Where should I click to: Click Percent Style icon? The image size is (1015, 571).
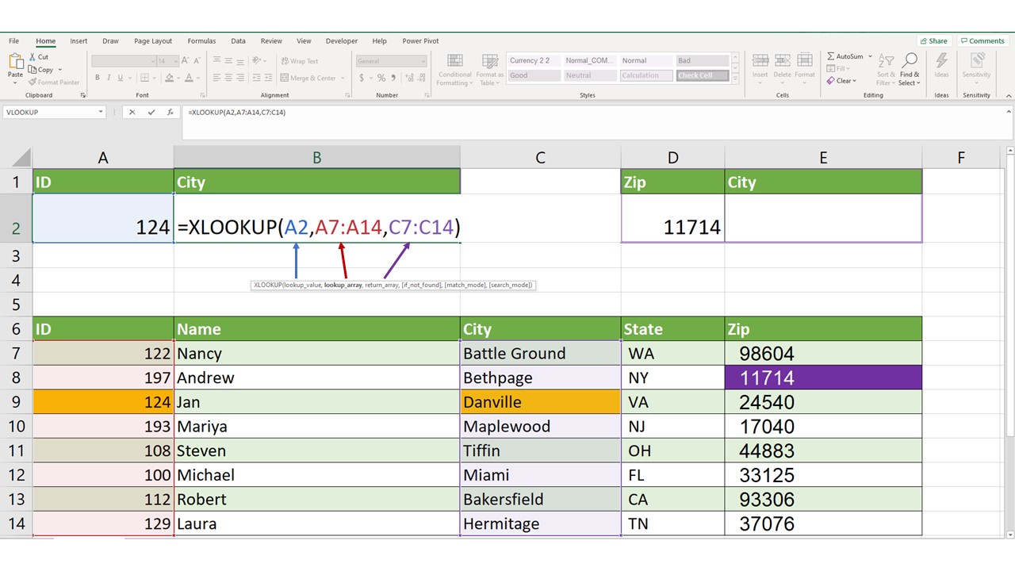pyautogui.click(x=381, y=78)
